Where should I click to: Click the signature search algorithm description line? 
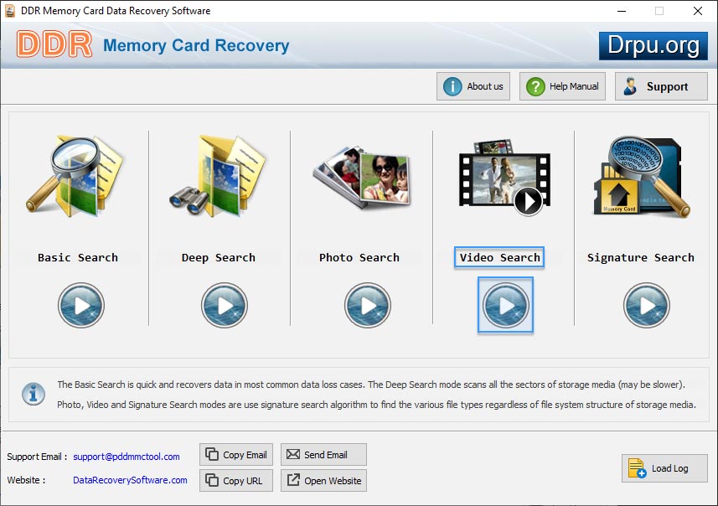pos(376,405)
